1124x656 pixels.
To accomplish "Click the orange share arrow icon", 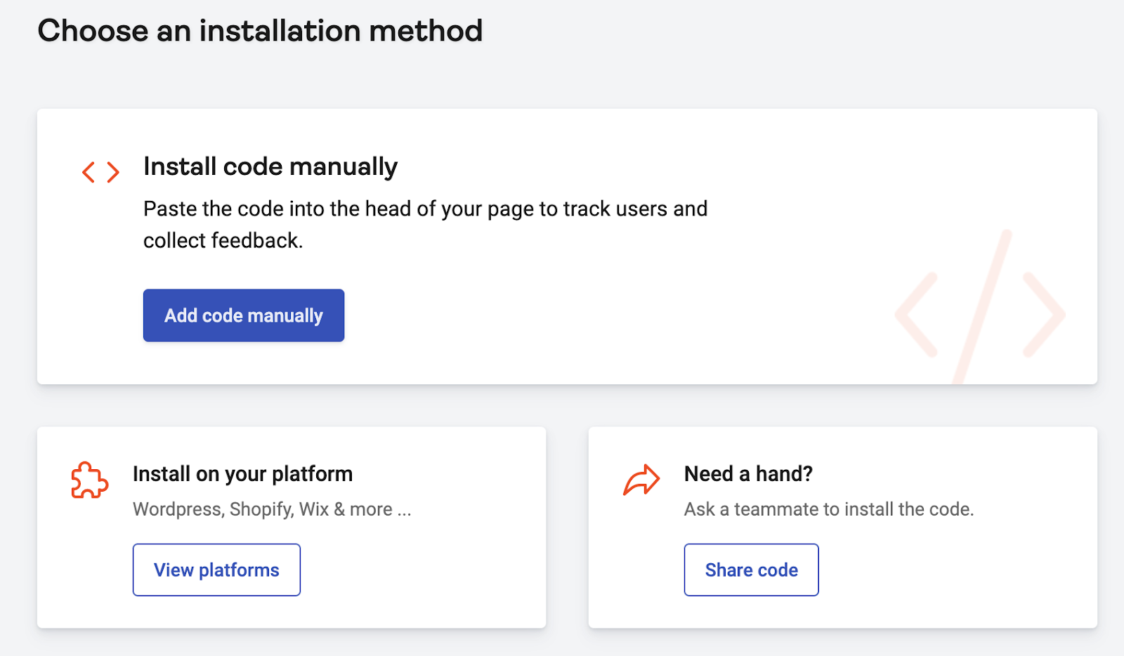I will pyautogui.click(x=641, y=480).
